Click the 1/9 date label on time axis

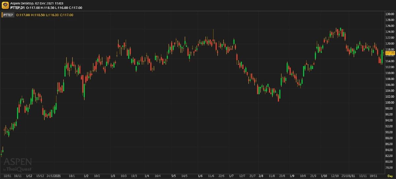[x=292, y=176]
